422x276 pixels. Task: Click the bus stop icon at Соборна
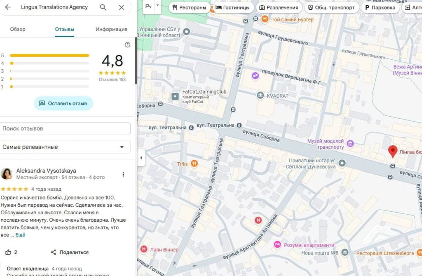click(160, 104)
